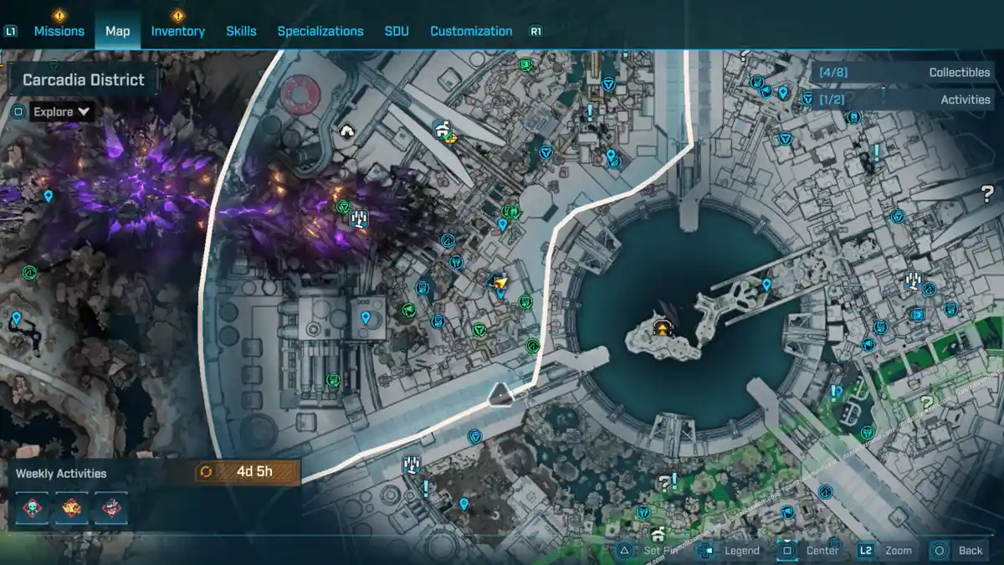The width and height of the screenshot is (1004, 565).
Task: Switch to the Inventory tab
Action: 177,31
